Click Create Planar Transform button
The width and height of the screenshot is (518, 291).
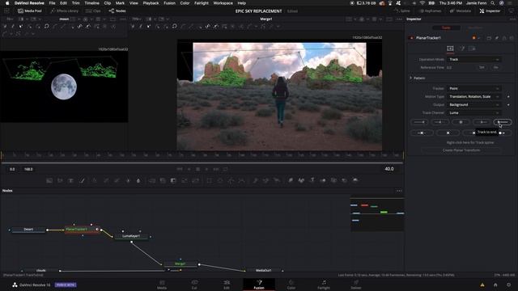pos(461,150)
